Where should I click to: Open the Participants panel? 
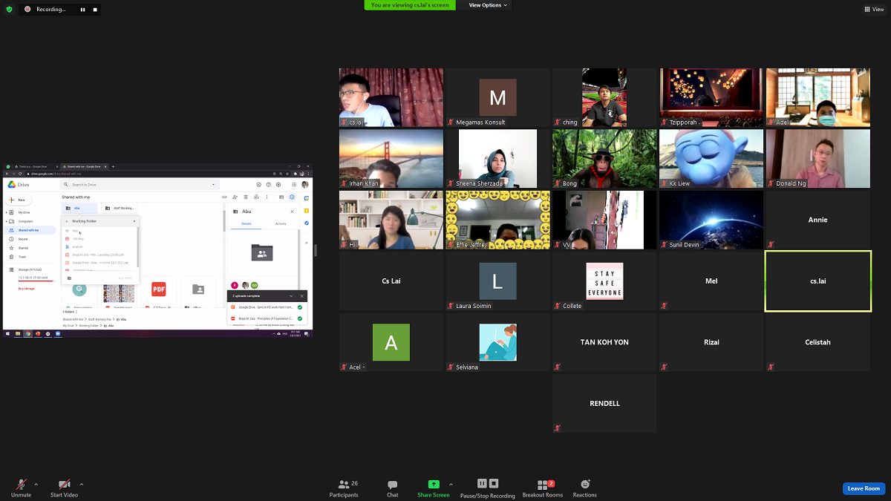344,488
